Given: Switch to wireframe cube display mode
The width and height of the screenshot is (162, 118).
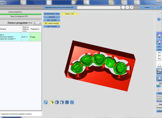Looking at the screenshot, I should click(x=67, y=102).
